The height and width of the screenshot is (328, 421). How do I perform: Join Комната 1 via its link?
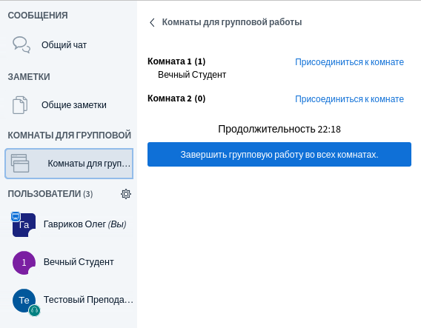click(x=349, y=62)
